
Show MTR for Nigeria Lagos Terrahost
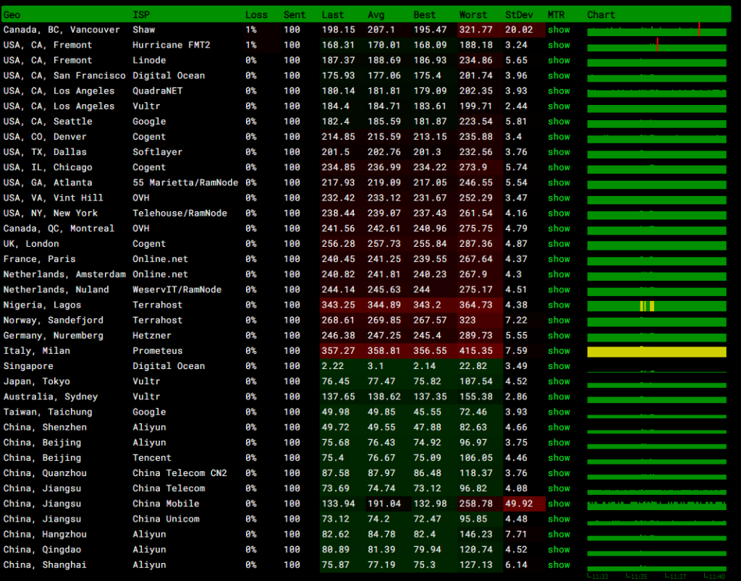tap(559, 305)
